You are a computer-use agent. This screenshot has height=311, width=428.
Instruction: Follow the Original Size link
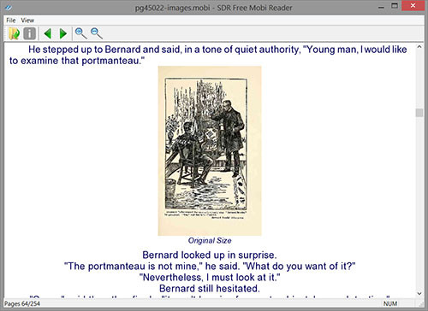[210, 241]
